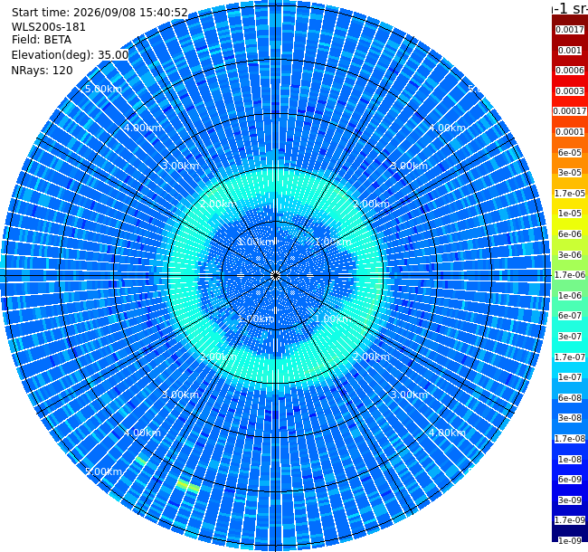Click the center origin of the polar plot
The height and width of the screenshot is (552, 588).
coord(275,276)
